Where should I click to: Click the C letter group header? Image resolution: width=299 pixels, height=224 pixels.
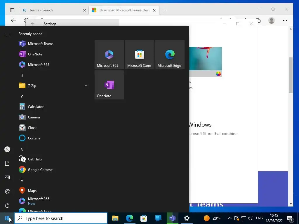coord(22,97)
